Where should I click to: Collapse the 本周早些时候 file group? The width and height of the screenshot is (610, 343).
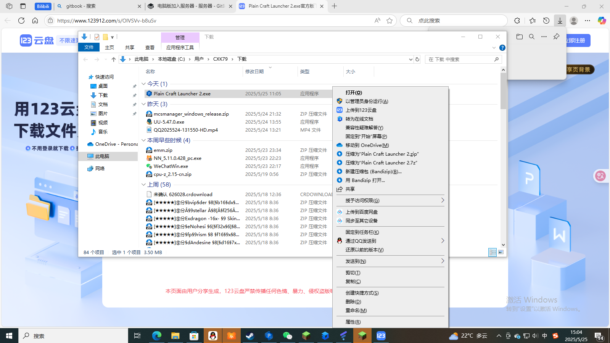(143, 140)
